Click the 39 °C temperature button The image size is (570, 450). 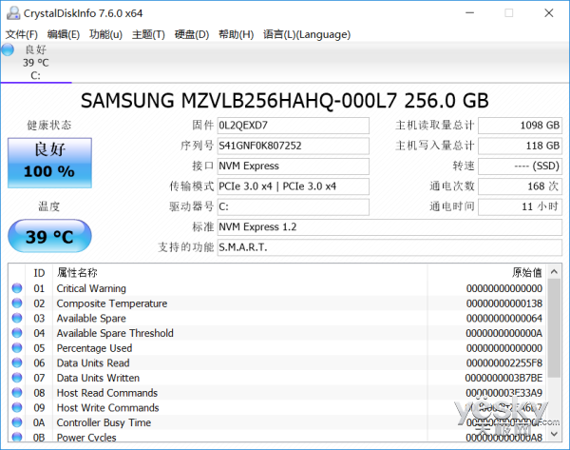click(49, 236)
